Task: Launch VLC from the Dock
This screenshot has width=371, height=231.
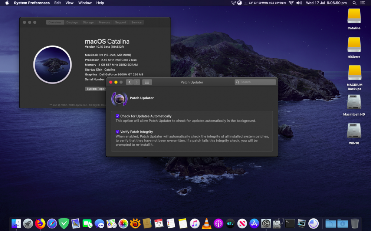Action: click(x=207, y=224)
